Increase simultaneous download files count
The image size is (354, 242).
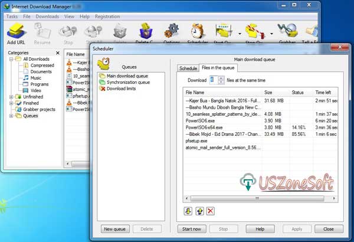click(221, 78)
